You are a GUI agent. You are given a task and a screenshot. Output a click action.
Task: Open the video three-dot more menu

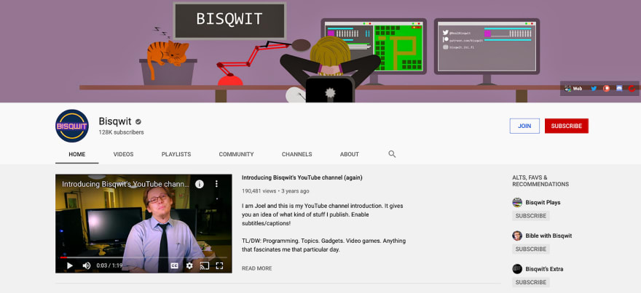click(216, 184)
